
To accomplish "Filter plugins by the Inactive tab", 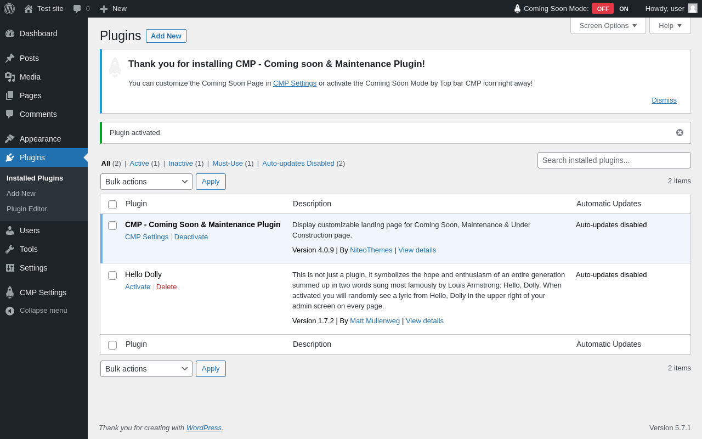I will (x=180, y=164).
